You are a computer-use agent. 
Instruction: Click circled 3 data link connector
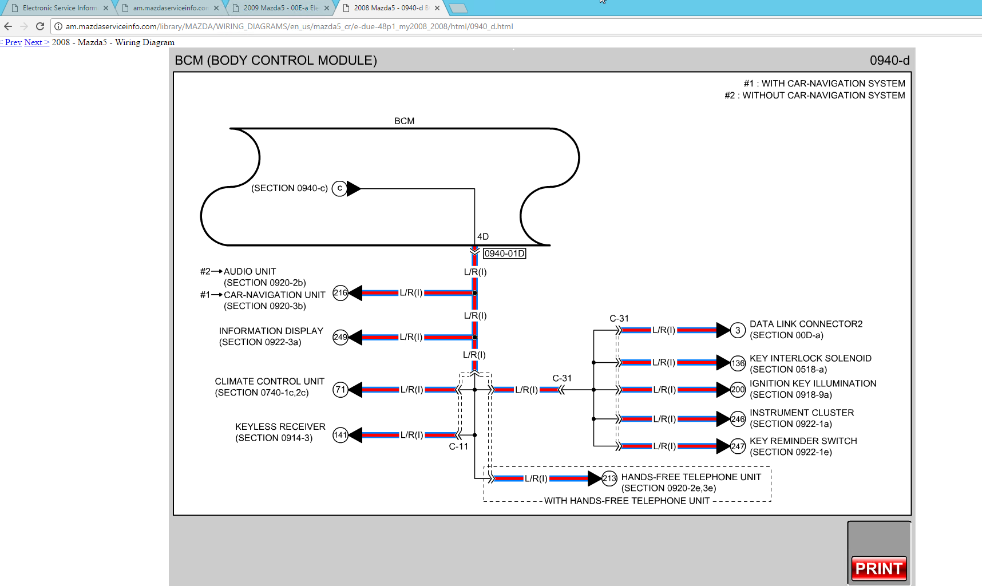point(738,330)
